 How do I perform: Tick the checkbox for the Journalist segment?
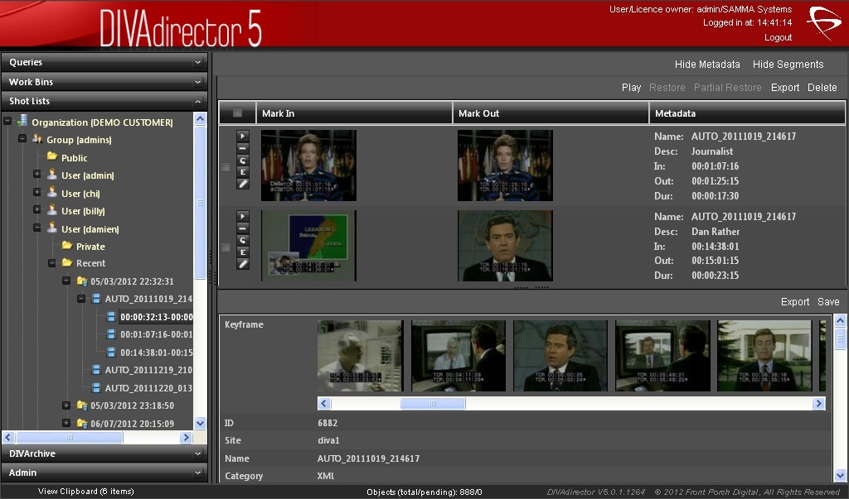(226, 167)
